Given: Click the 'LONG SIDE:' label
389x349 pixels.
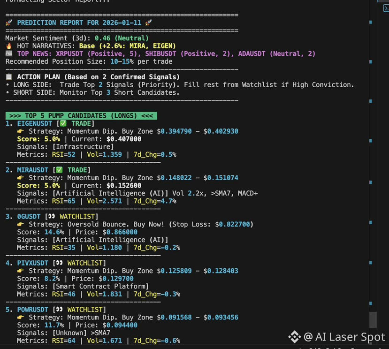Looking at the screenshot, I should pyautogui.click(x=32, y=84).
